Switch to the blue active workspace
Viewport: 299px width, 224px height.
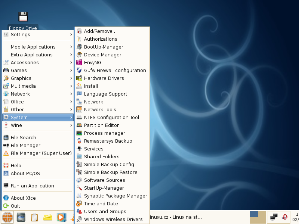click(254, 214)
